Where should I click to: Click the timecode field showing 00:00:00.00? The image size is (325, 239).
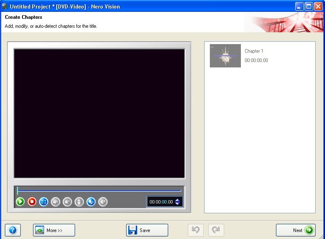[x=161, y=202]
